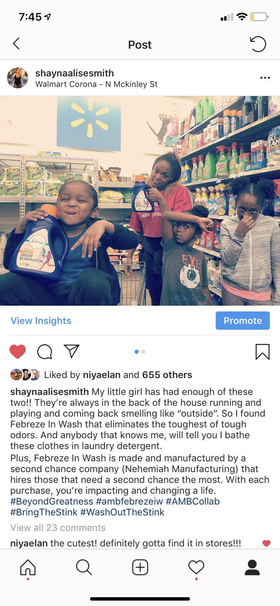Click the Promote button
Screen dimensions: 280x606
243,321
